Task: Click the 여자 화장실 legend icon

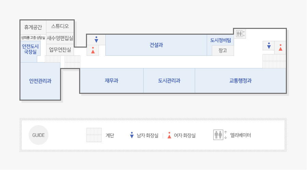Action: (x=169, y=135)
